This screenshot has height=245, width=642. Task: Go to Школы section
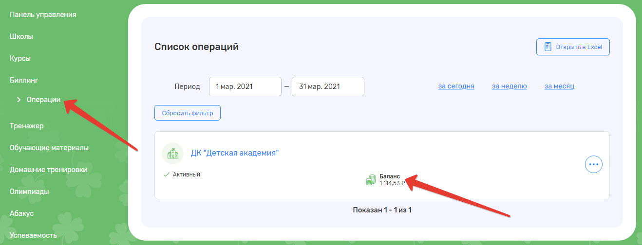[x=21, y=36]
